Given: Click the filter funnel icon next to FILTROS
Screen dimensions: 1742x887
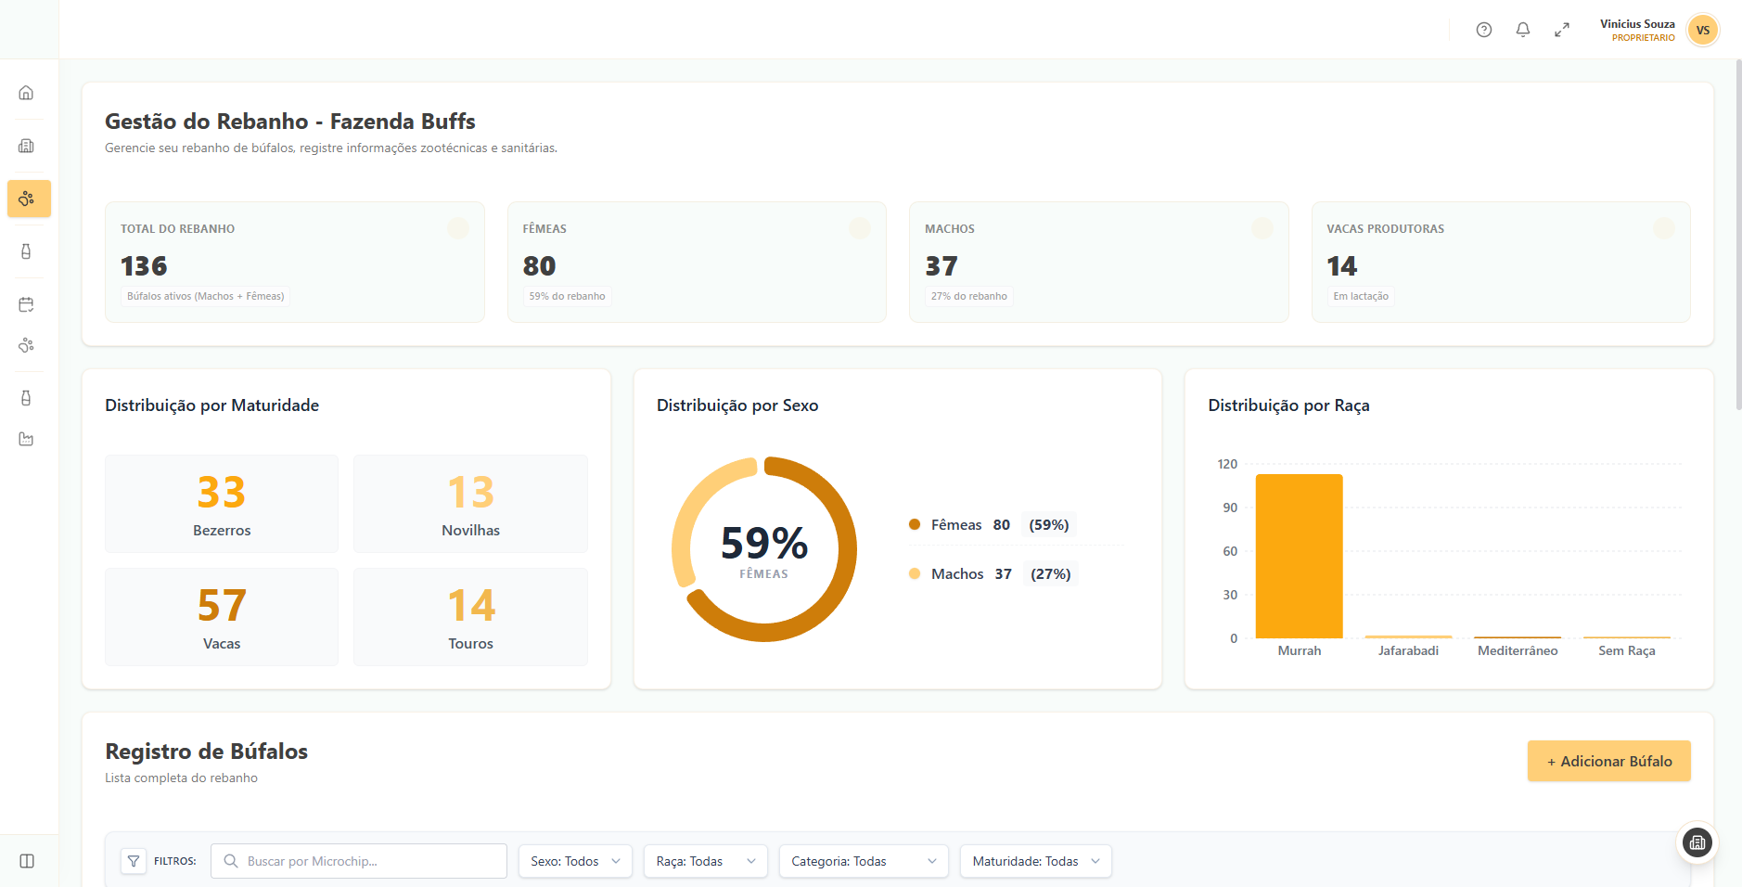Looking at the screenshot, I should (134, 861).
